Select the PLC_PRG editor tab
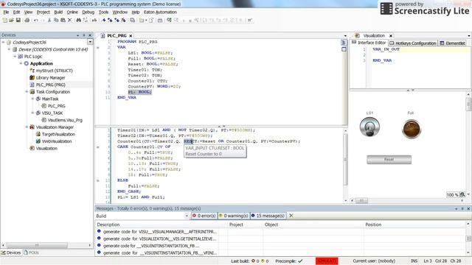This screenshot has width=472, height=265. 117,35
